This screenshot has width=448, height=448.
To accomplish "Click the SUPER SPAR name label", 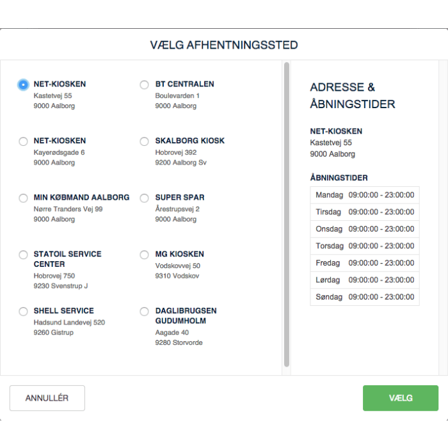I will click(x=180, y=197).
